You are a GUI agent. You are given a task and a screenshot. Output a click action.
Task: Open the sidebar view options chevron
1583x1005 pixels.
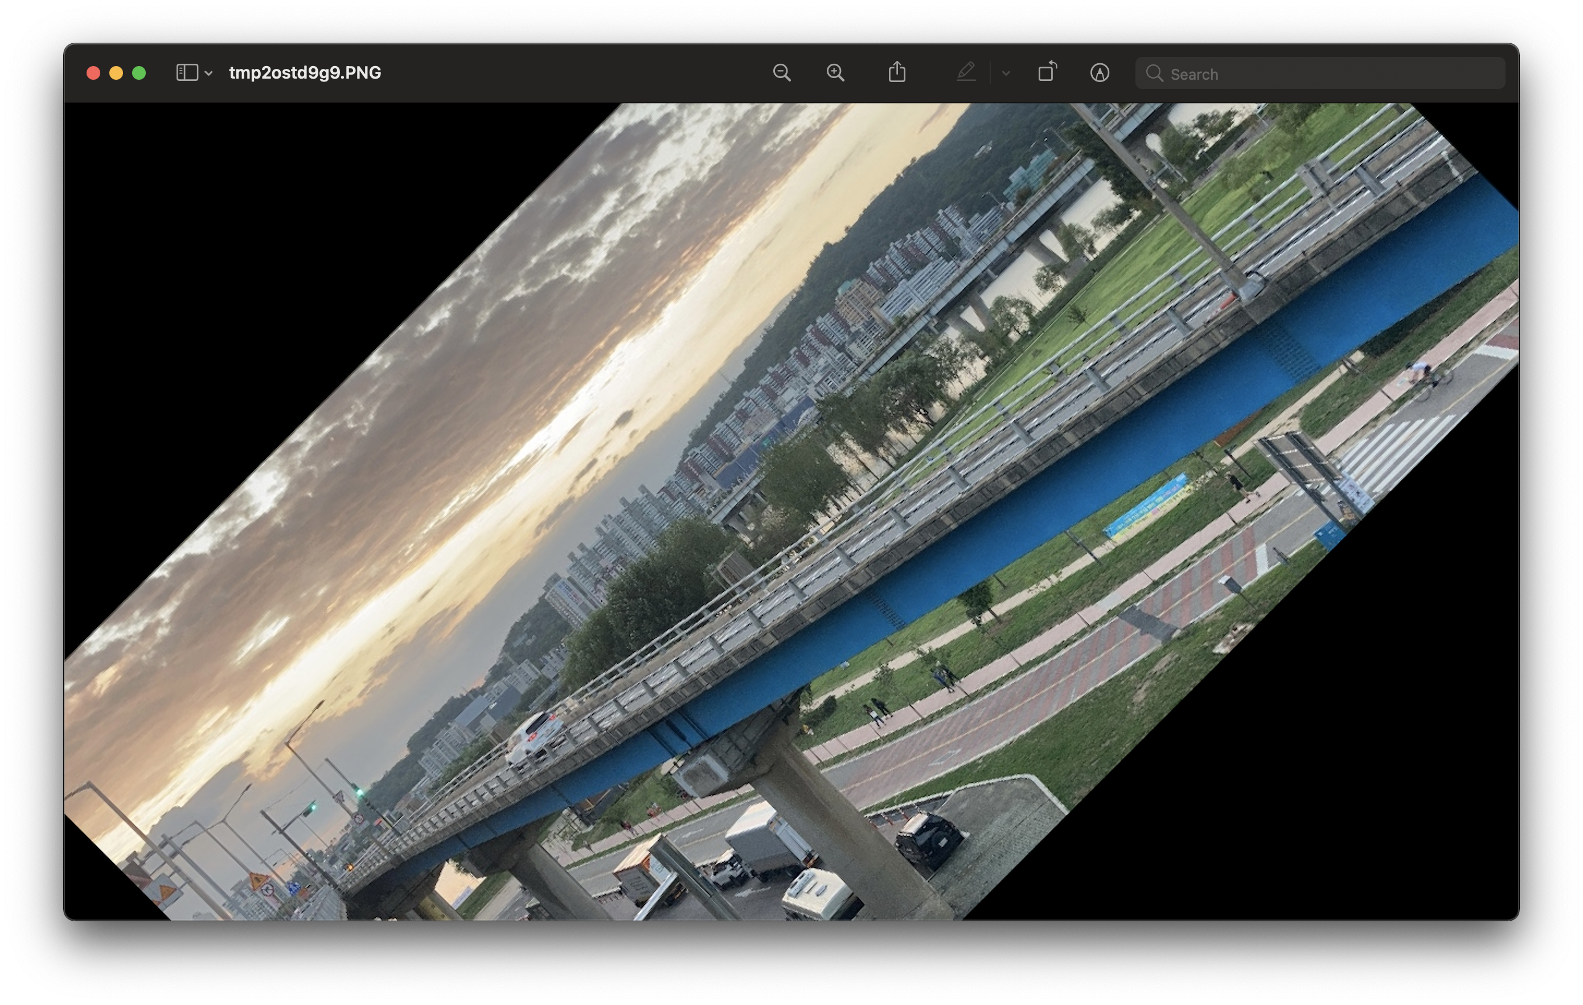(208, 73)
